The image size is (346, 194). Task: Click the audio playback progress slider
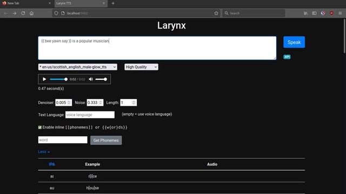(59, 79)
